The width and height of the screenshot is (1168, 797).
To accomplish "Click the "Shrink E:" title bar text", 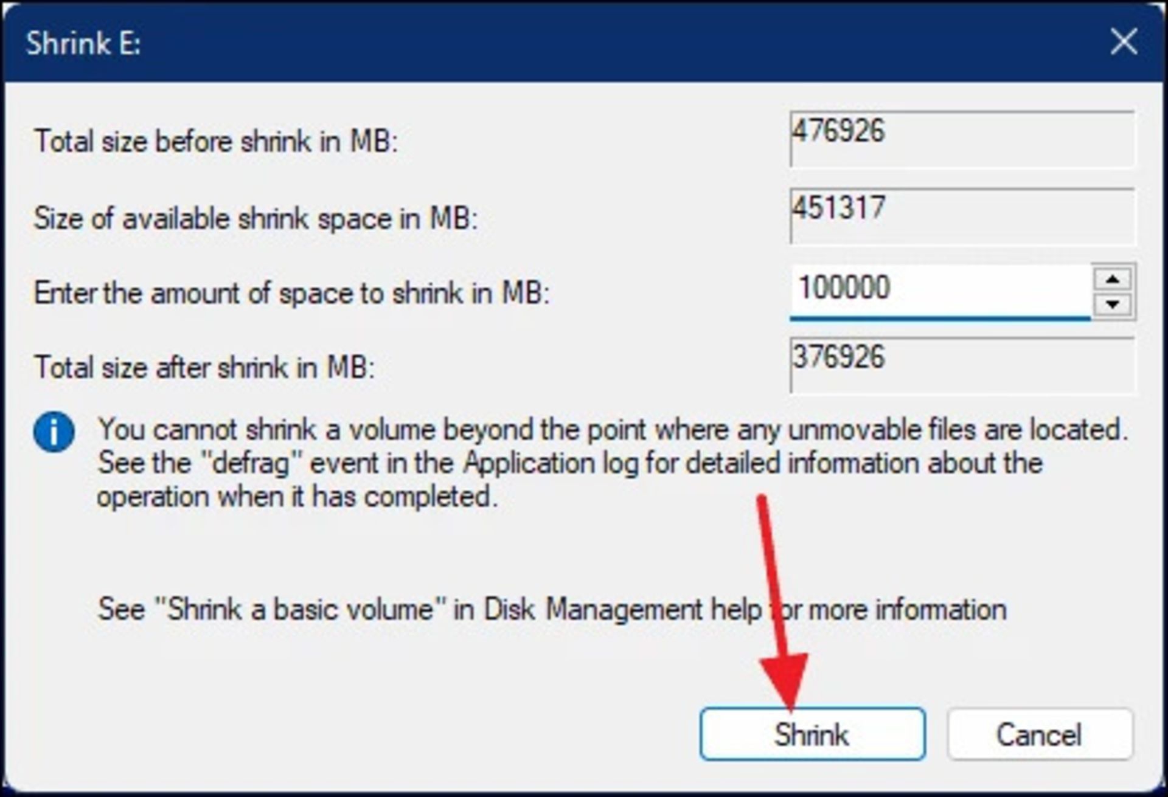I will point(83,44).
